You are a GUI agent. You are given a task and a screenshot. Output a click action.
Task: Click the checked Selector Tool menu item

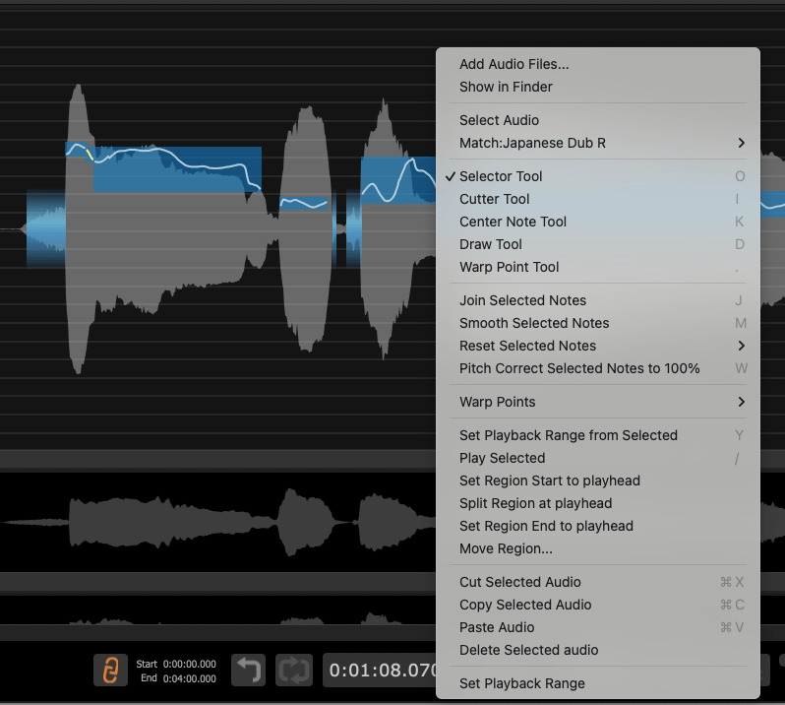coord(501,176)
